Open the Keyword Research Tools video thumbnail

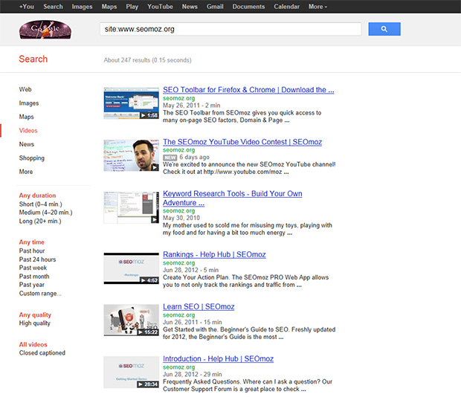(131, 207)
